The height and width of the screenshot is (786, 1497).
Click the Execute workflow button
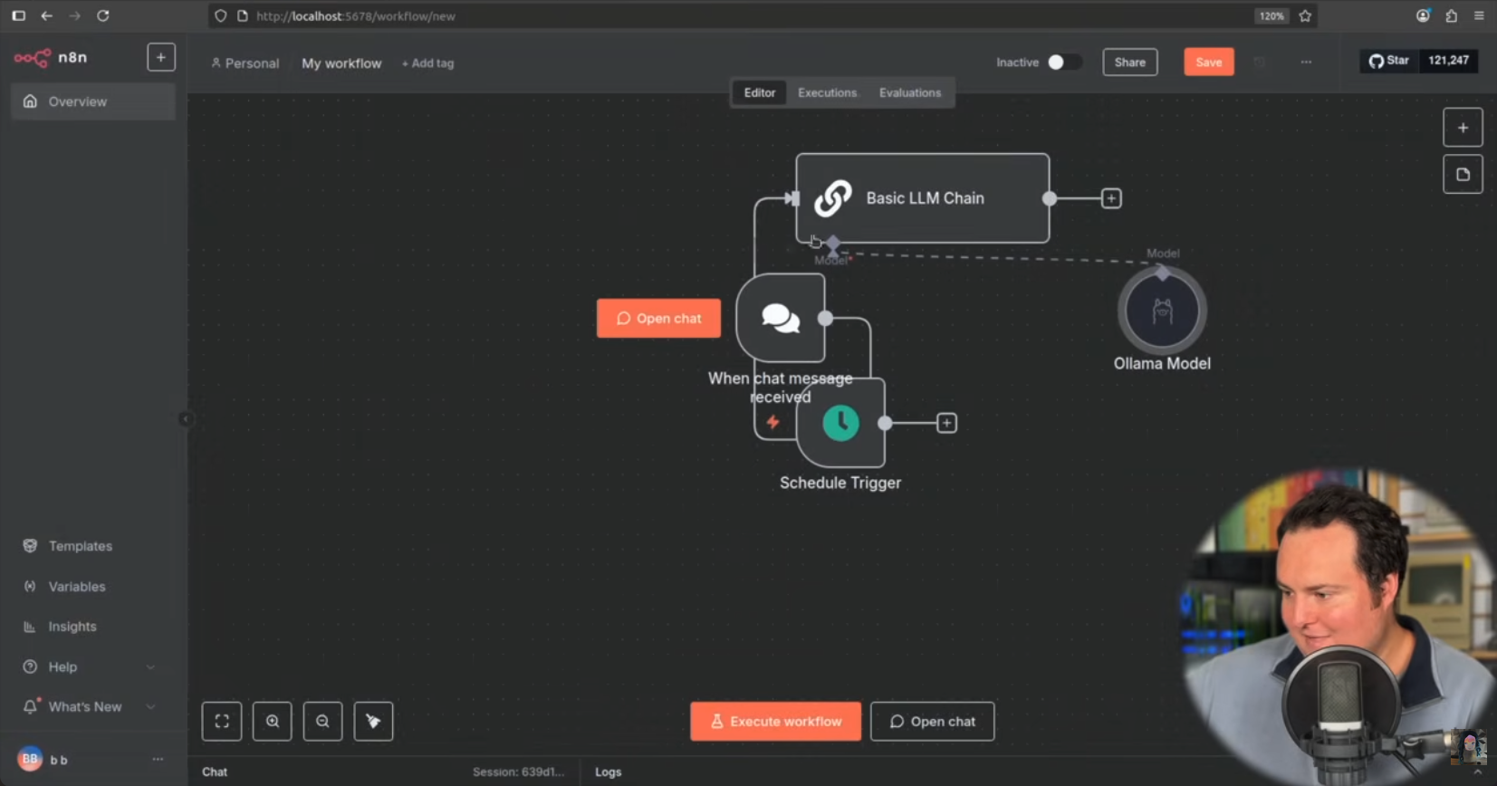point(775,722)
